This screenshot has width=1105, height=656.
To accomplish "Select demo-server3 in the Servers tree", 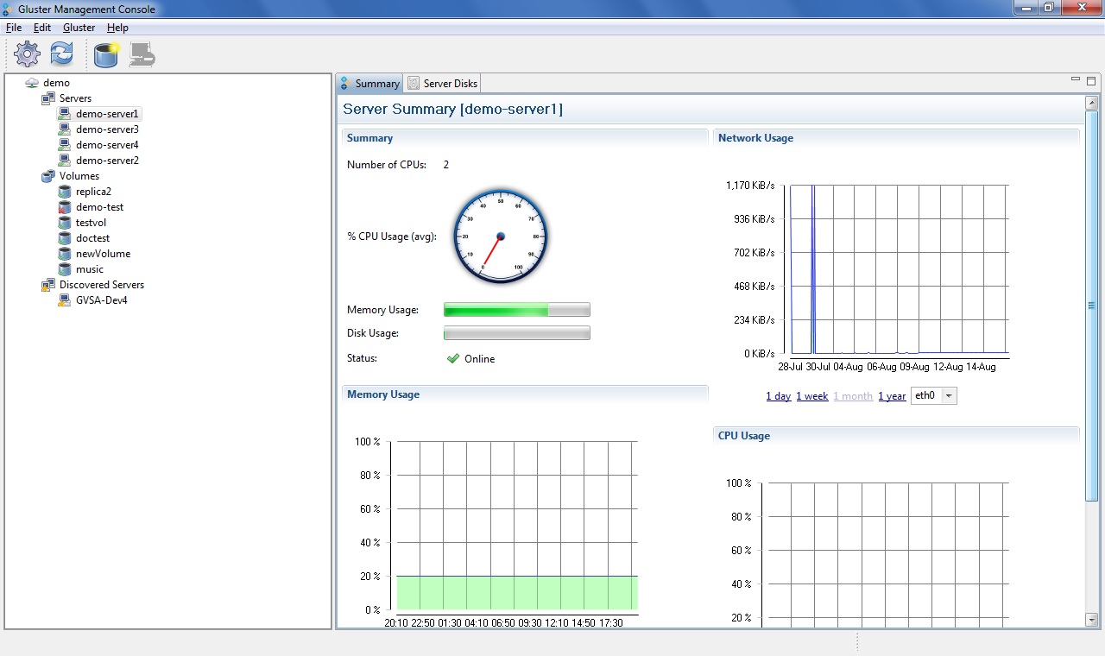I will pyautogui.click(x=107, y=129).
